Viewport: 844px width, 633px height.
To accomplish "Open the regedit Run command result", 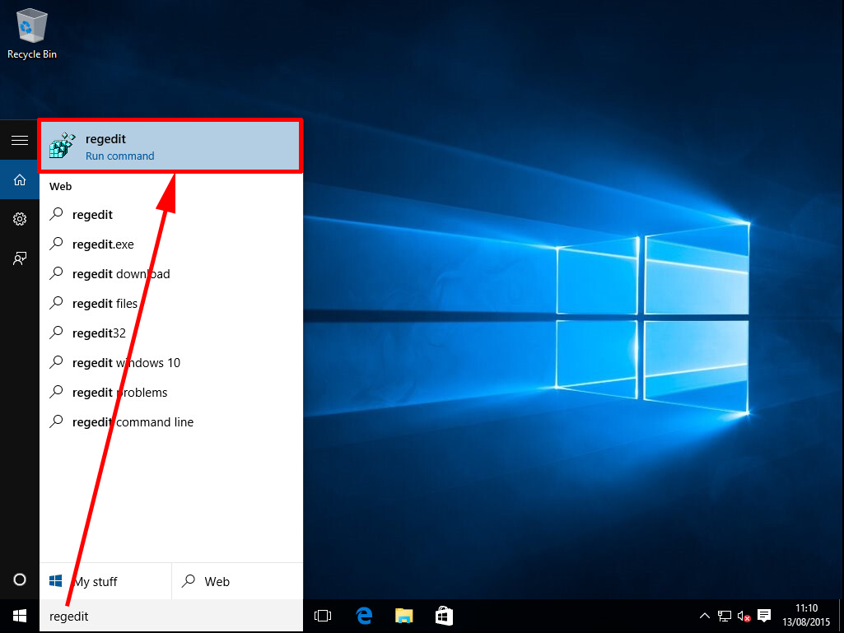I will tap(170, 146).
